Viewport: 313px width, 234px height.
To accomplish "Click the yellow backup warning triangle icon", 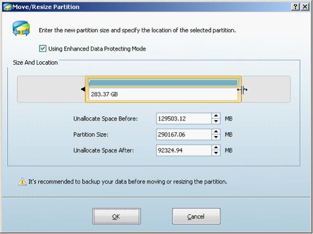I will tap(22, 182).
